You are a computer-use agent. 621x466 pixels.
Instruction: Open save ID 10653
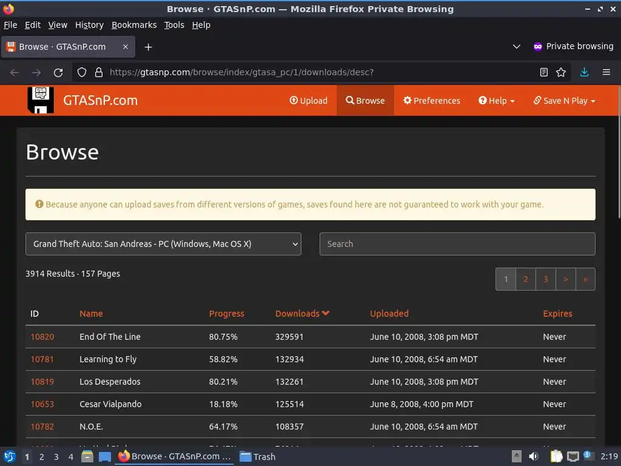coord(42,404)
